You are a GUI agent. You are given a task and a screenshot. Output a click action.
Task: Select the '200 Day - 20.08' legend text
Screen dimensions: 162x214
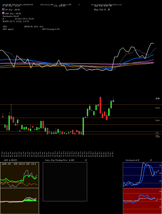pos(13,14)
